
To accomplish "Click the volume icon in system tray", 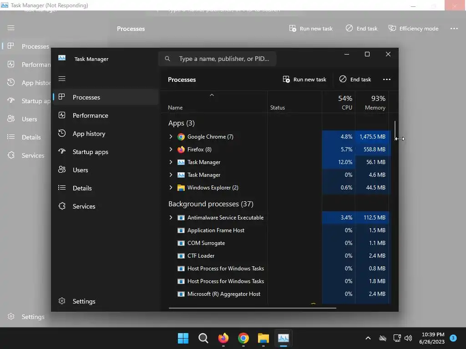I will click(408, 338).
